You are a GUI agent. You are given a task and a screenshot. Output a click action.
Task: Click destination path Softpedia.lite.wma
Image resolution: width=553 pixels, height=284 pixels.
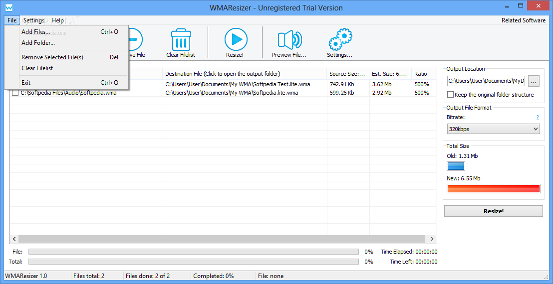pos(232,93)
